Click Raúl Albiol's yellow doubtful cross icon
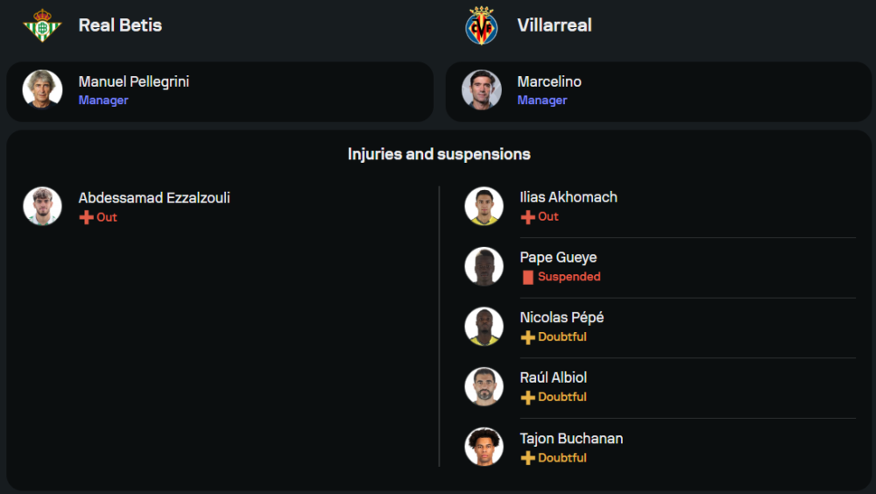This screenshot has height=494, width=876. pos(527,398)
